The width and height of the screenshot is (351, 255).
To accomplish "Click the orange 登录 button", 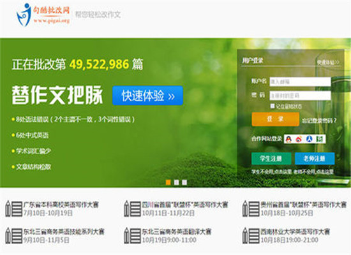I will click(275, 119).
